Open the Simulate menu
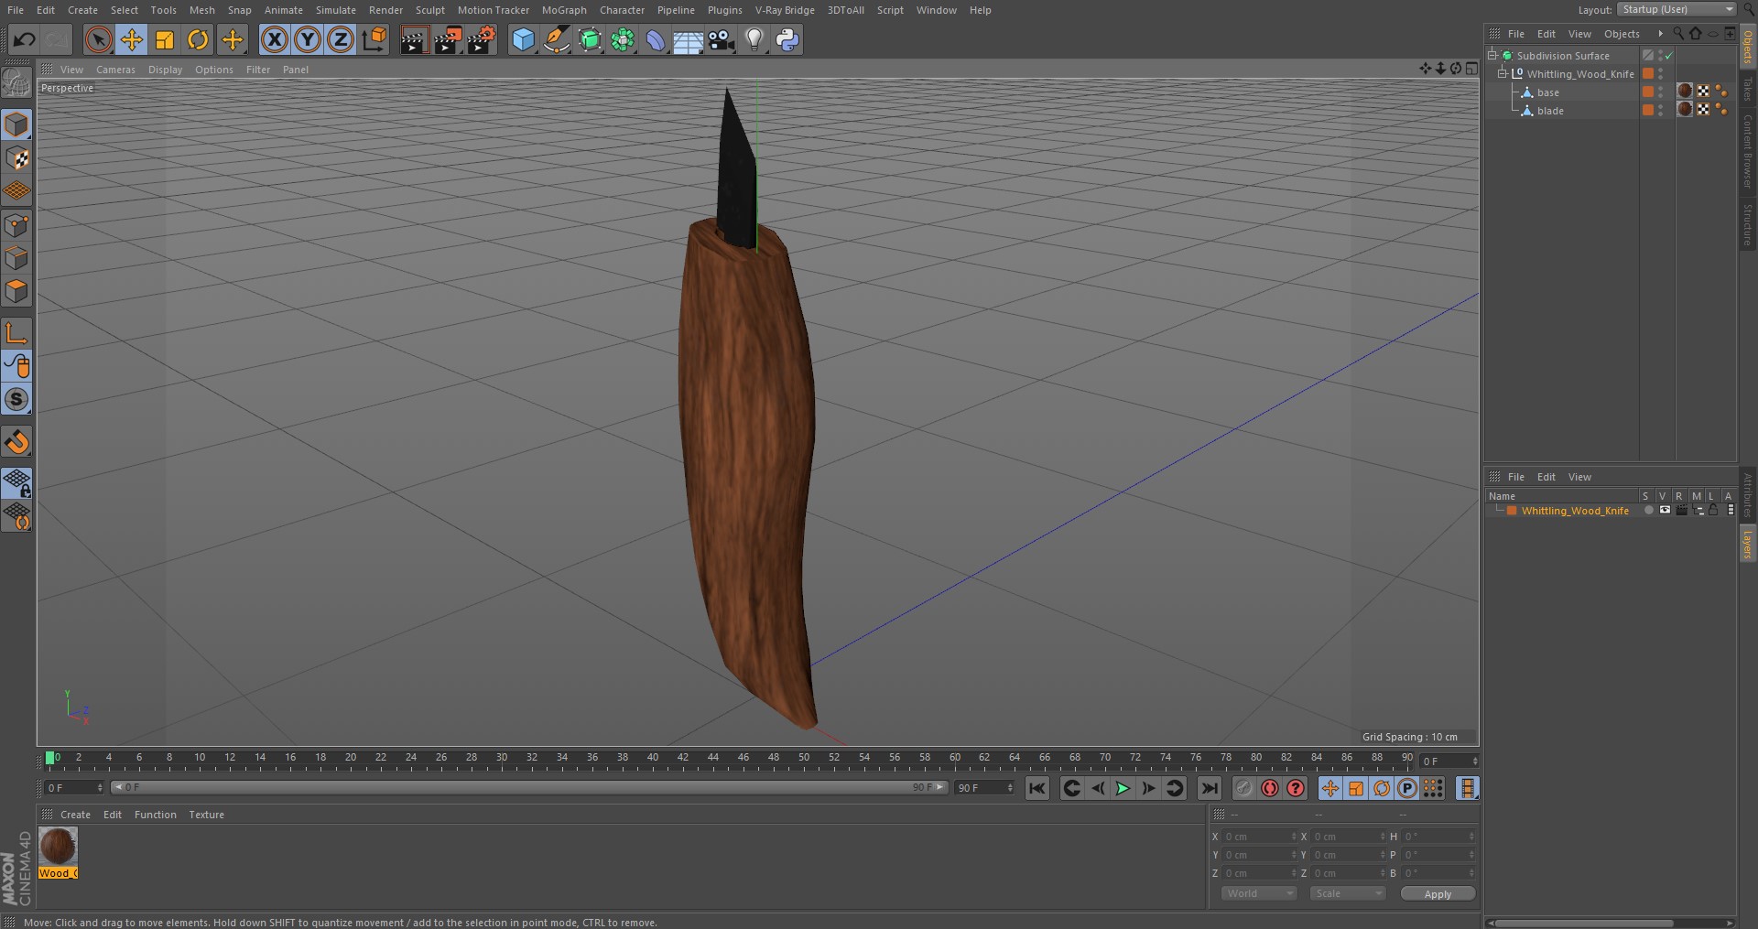Viewport: 1758px width, 929px height. point(336,10)
